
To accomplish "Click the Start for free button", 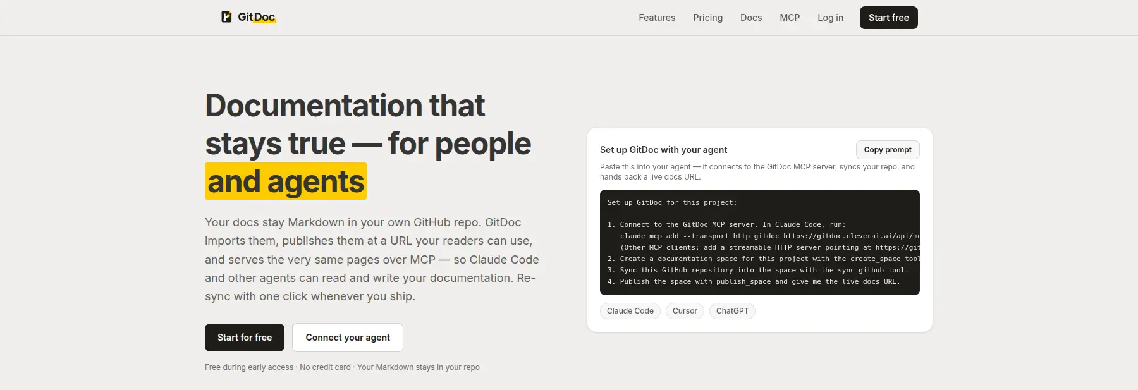I will coord(245,338).
